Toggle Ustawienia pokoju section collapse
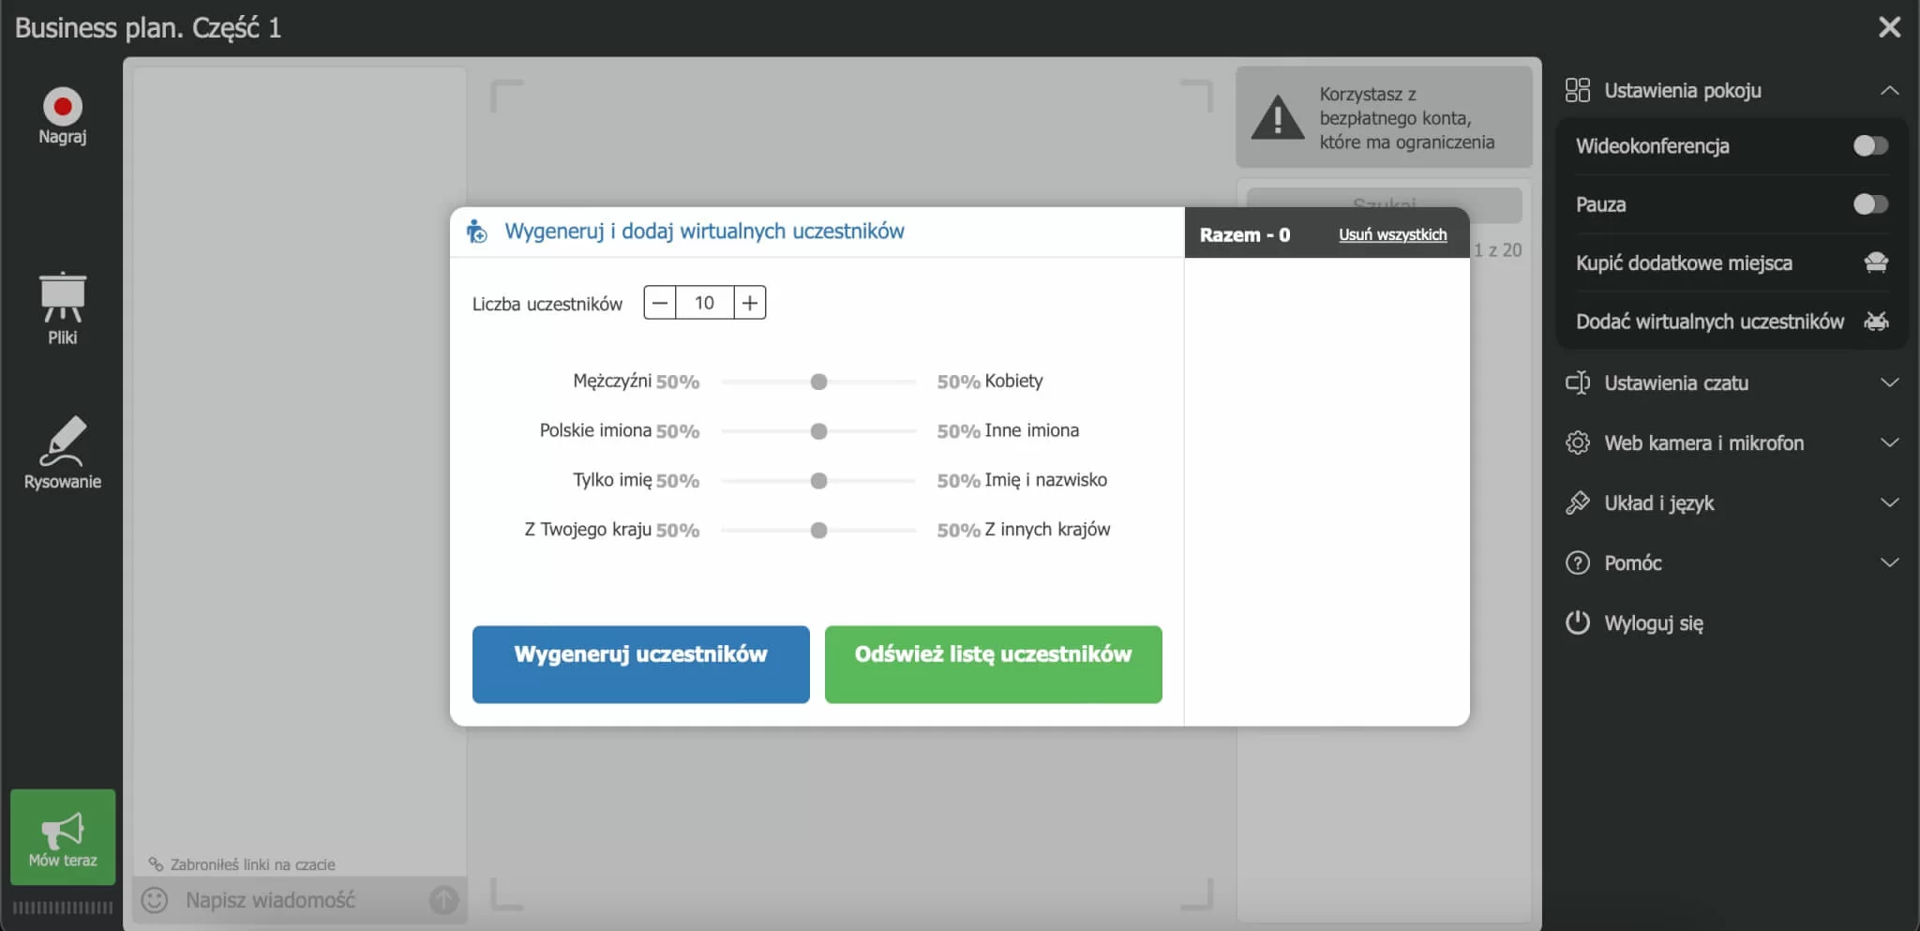 [1891, 90]
